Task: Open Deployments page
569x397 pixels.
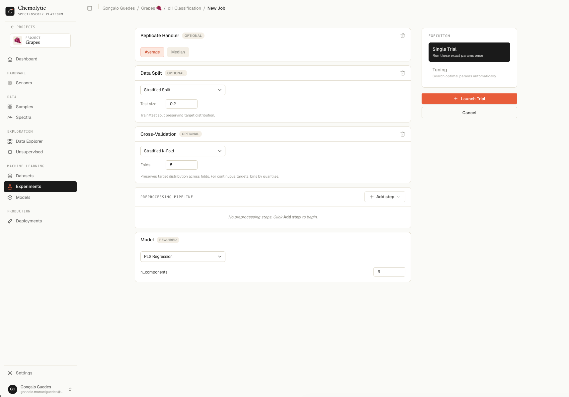Action: tap(40, 221)
